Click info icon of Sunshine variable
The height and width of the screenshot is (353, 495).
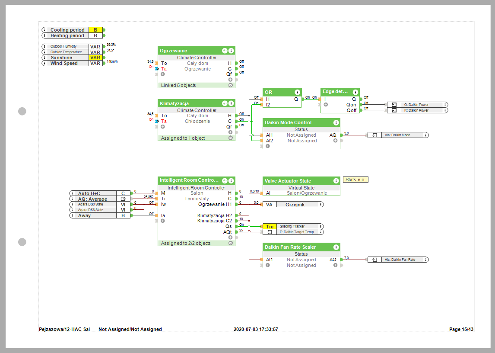pyautogui.click(x=44, y=58)
